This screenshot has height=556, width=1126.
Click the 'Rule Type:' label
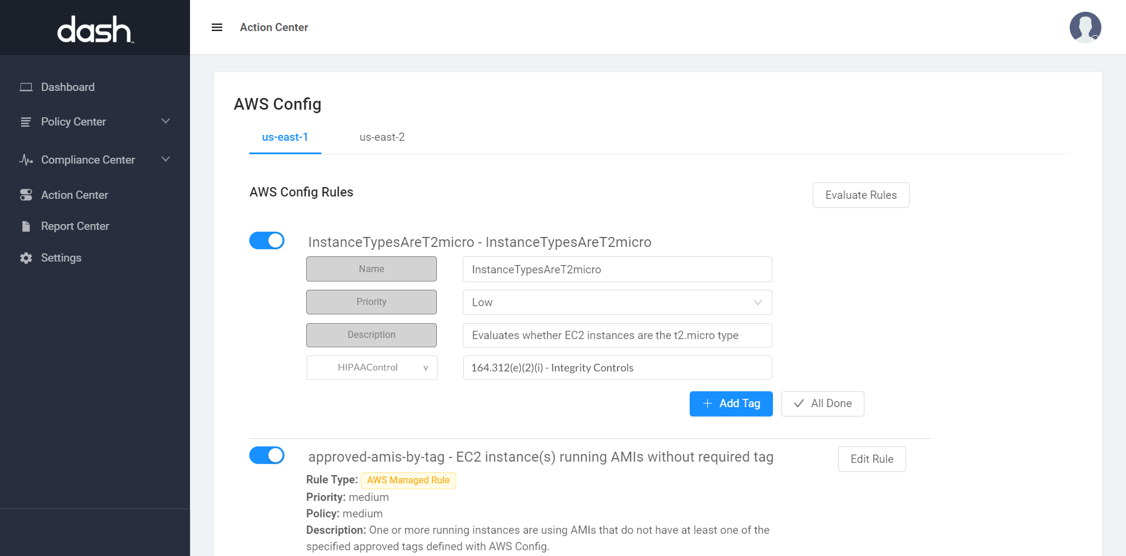[332, 480]
